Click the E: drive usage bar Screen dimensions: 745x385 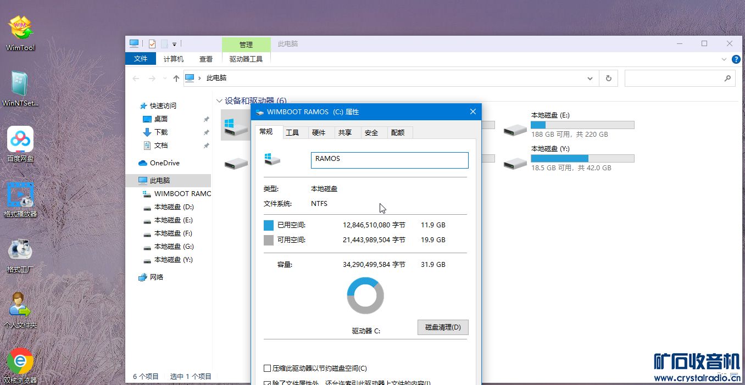(582, 125)
